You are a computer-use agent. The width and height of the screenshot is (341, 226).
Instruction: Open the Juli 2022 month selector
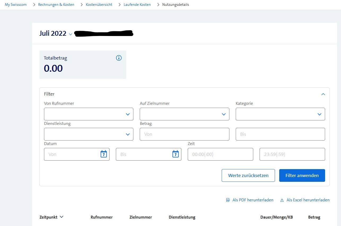[70, 34]
